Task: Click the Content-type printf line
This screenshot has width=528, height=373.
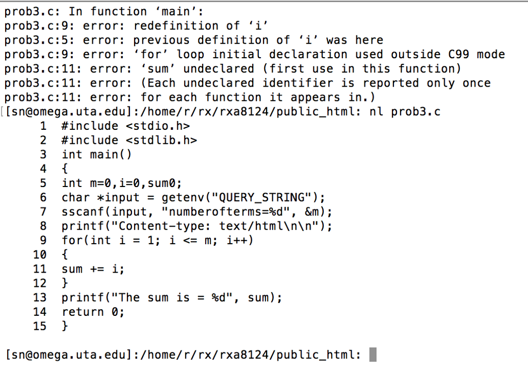Action: [197, 226]
